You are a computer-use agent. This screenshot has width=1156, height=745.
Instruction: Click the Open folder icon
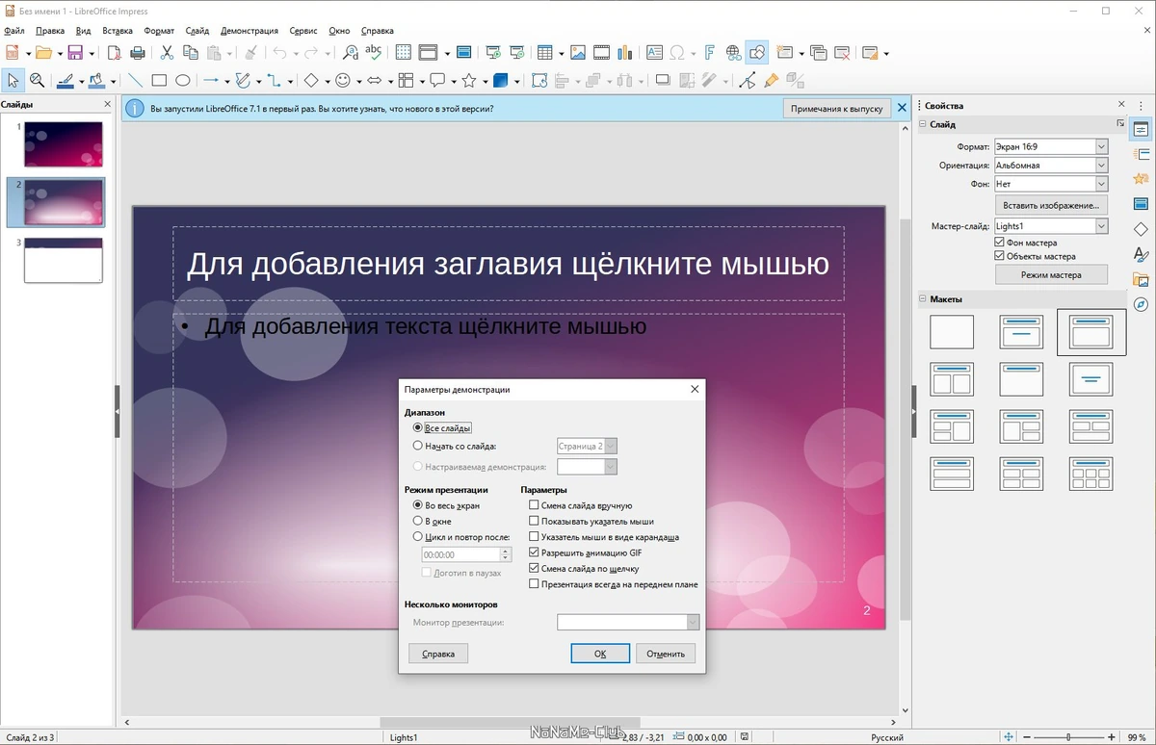coord(43,53)
